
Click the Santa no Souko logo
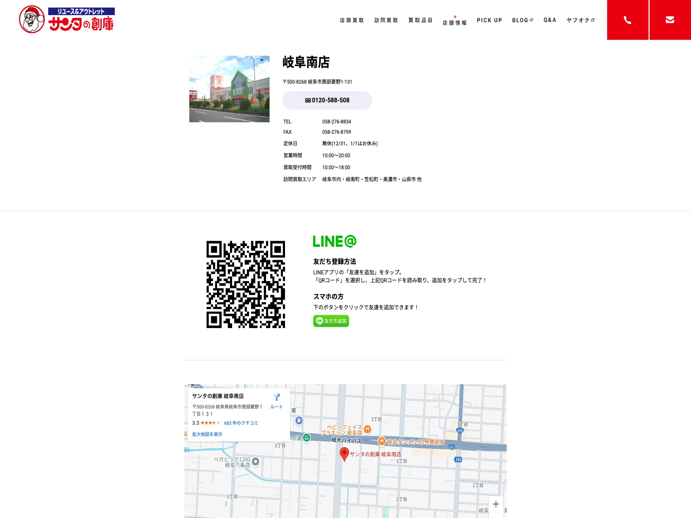[67, 19]
